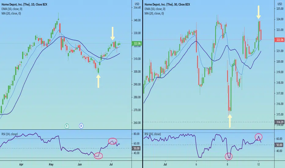Click the 324.00 price level on the right axis
Image resolution: width=285 pixels, height=168 pixels.
point(280,19)
